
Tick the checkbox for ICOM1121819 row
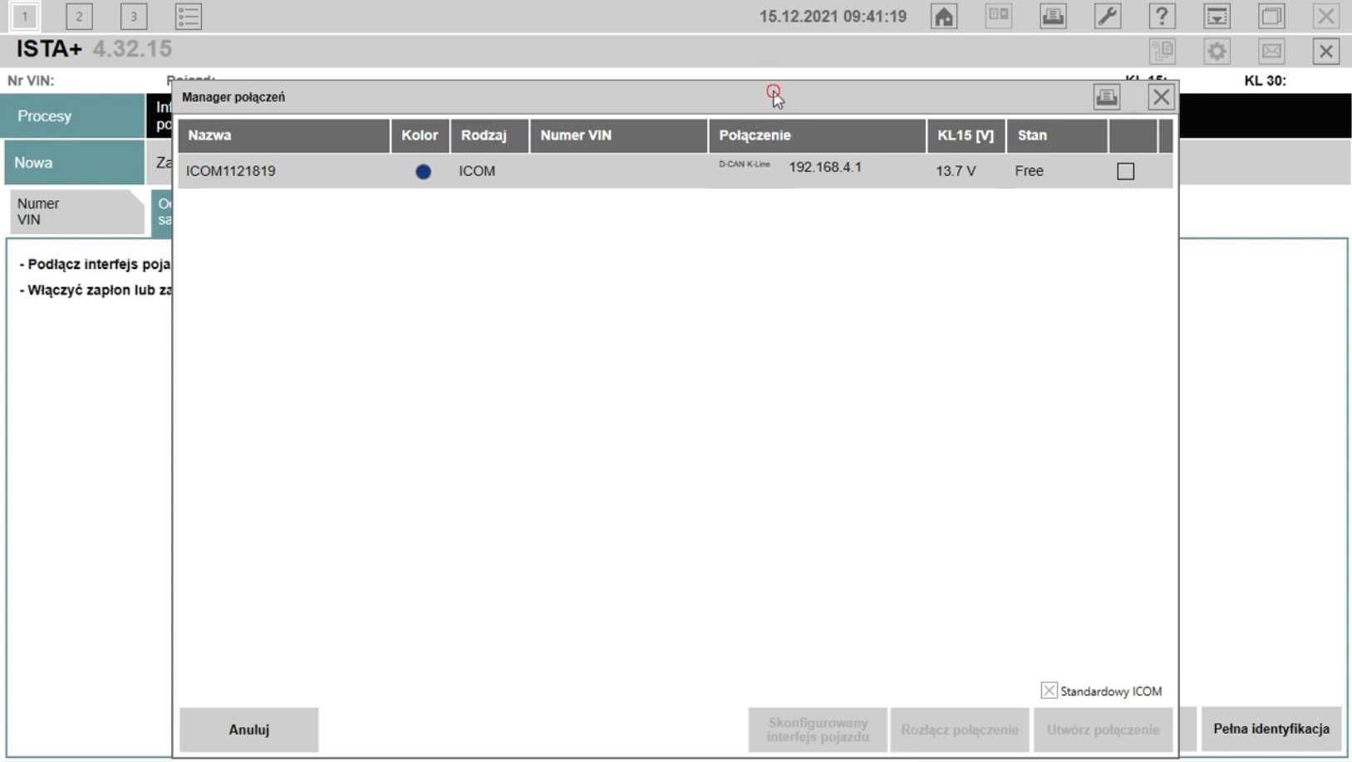pyautogui.click(x=1125, y=171)
